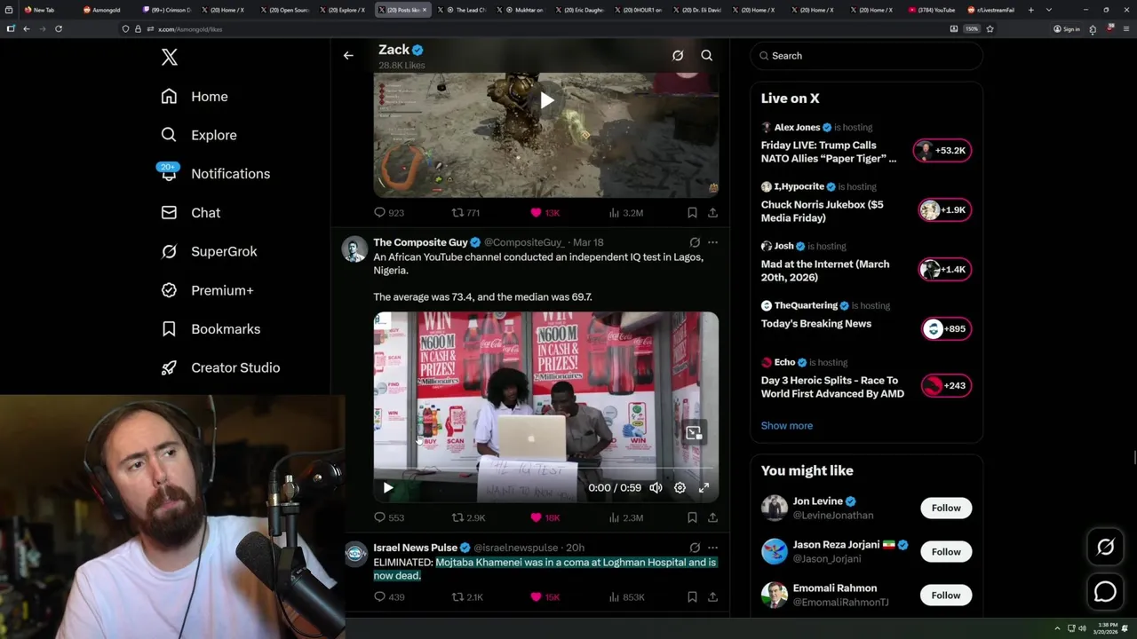
Task: Open Bookmarks in sidebar
Action: coord(210,329)
